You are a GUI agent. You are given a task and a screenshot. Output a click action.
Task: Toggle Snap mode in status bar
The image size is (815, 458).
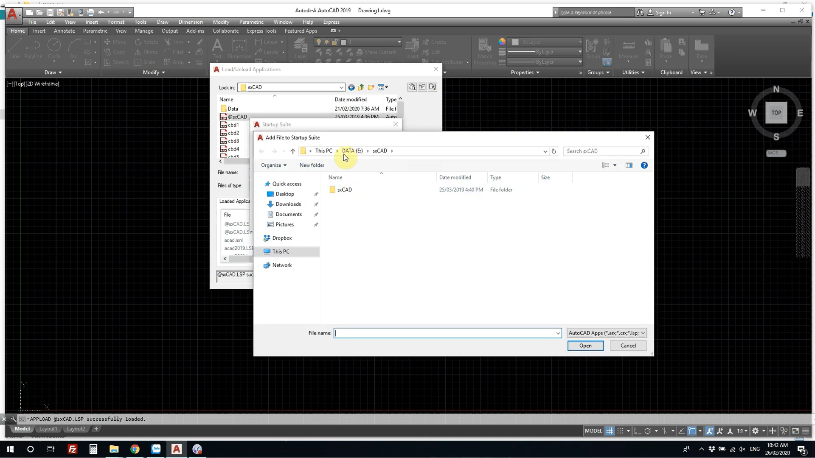[620, 431]
